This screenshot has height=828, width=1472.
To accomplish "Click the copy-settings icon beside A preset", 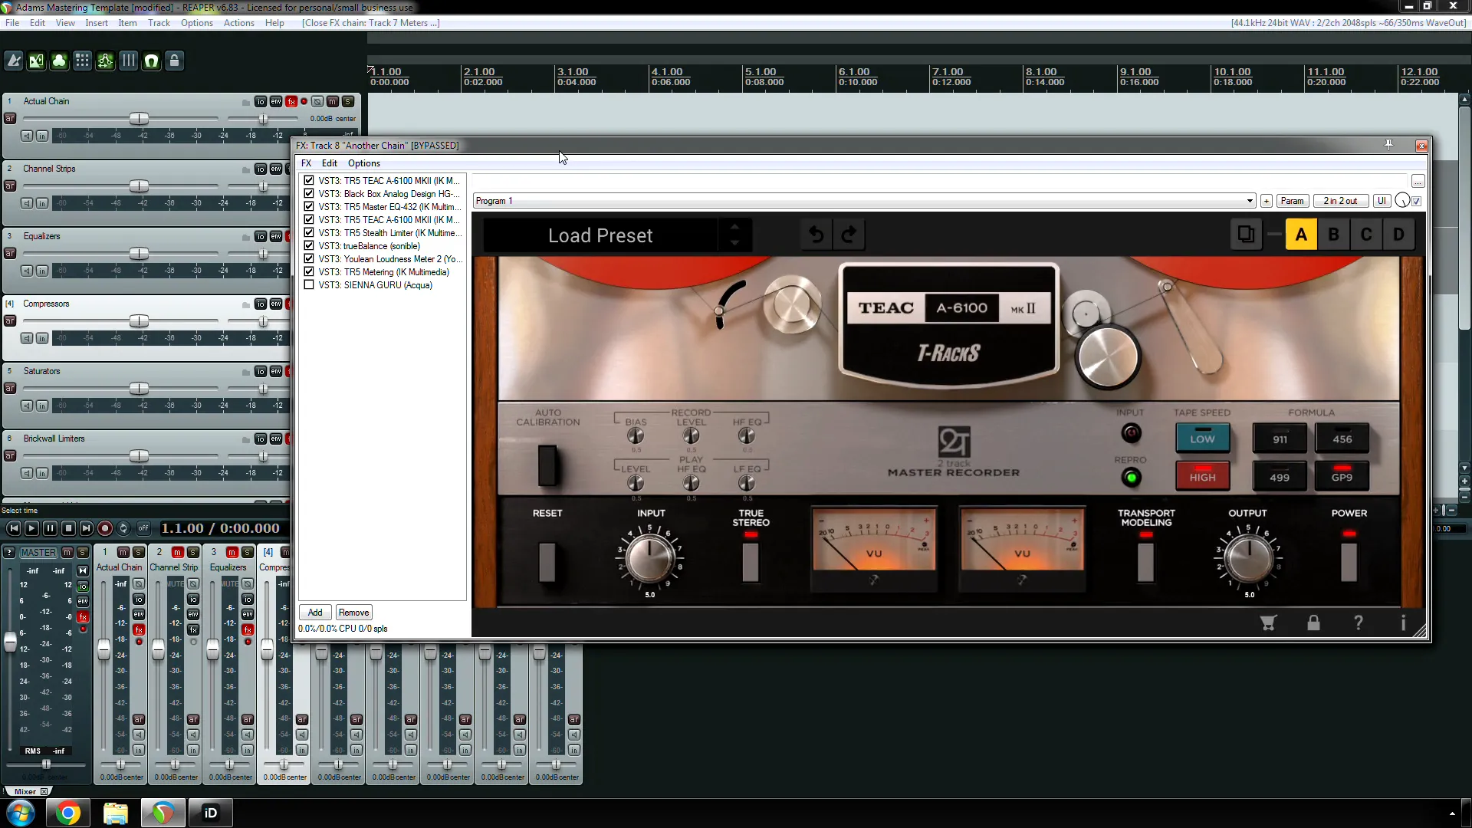I will point(1246,235).
